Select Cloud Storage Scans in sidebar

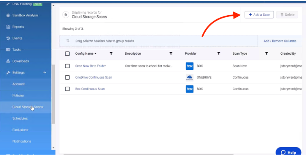point(28,107)
